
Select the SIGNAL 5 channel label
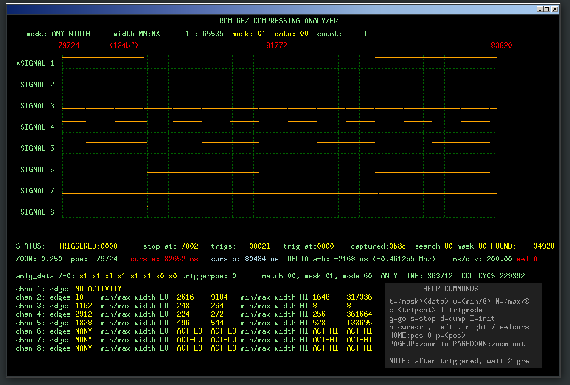[37, 148]
